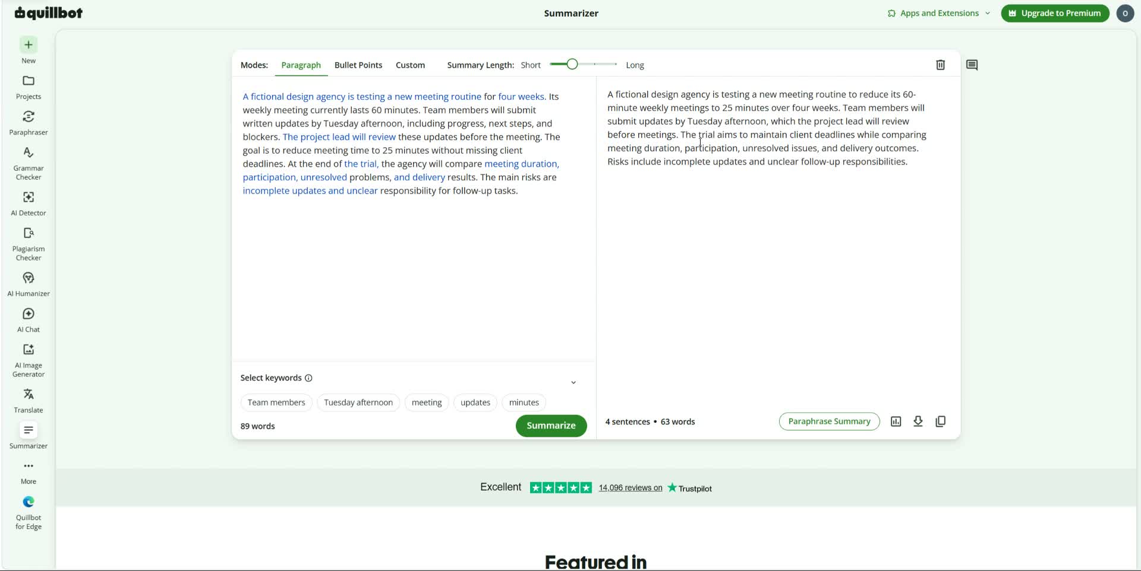
Task: Click the Summarize button
Action: [551, 426]
